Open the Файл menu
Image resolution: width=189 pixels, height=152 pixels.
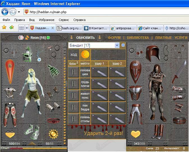point(6,20)
